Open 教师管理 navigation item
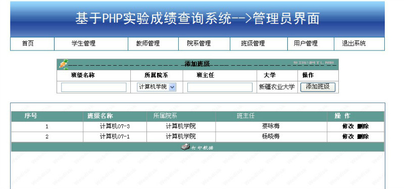Image resolution: width=404 pixels, height=189 pixels. click(148, 43)
